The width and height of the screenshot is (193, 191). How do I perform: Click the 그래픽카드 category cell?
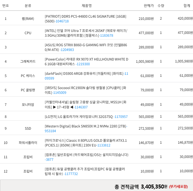(28, 61)
